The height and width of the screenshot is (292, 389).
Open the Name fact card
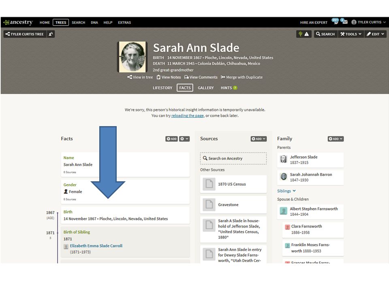tap(125, 164)
